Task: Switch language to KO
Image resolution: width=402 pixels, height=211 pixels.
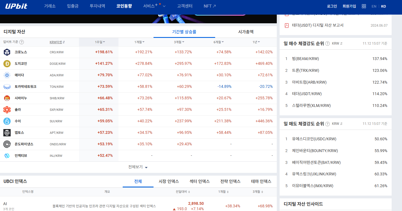Action: pyautogui.click(x=384, y=6)
